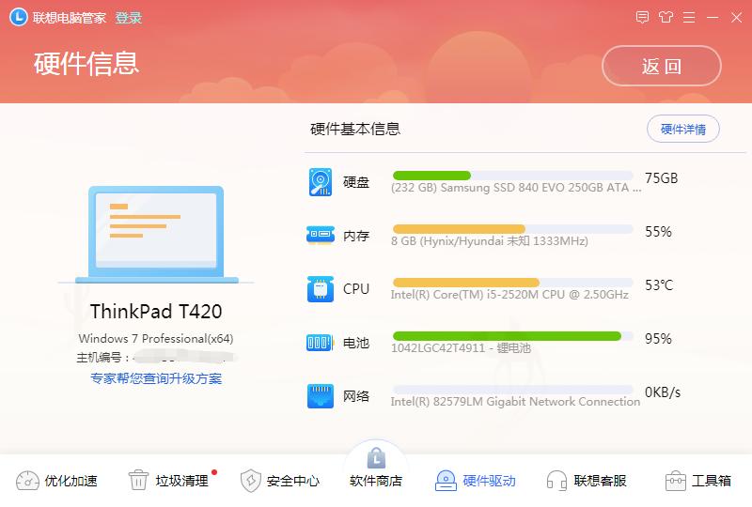Click the CPU label text
This screenshot has height=507, width=752.
(x=356, y=289)
